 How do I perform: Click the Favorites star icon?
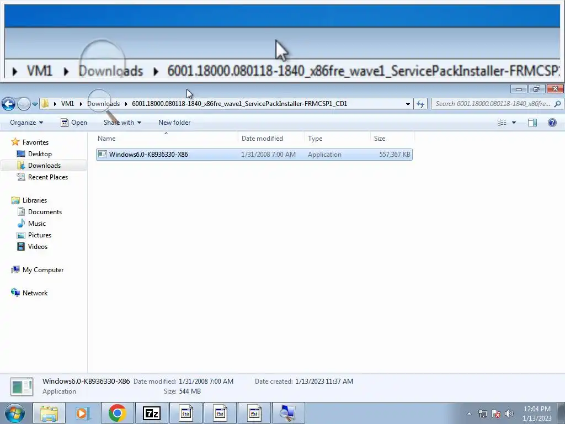15,142
